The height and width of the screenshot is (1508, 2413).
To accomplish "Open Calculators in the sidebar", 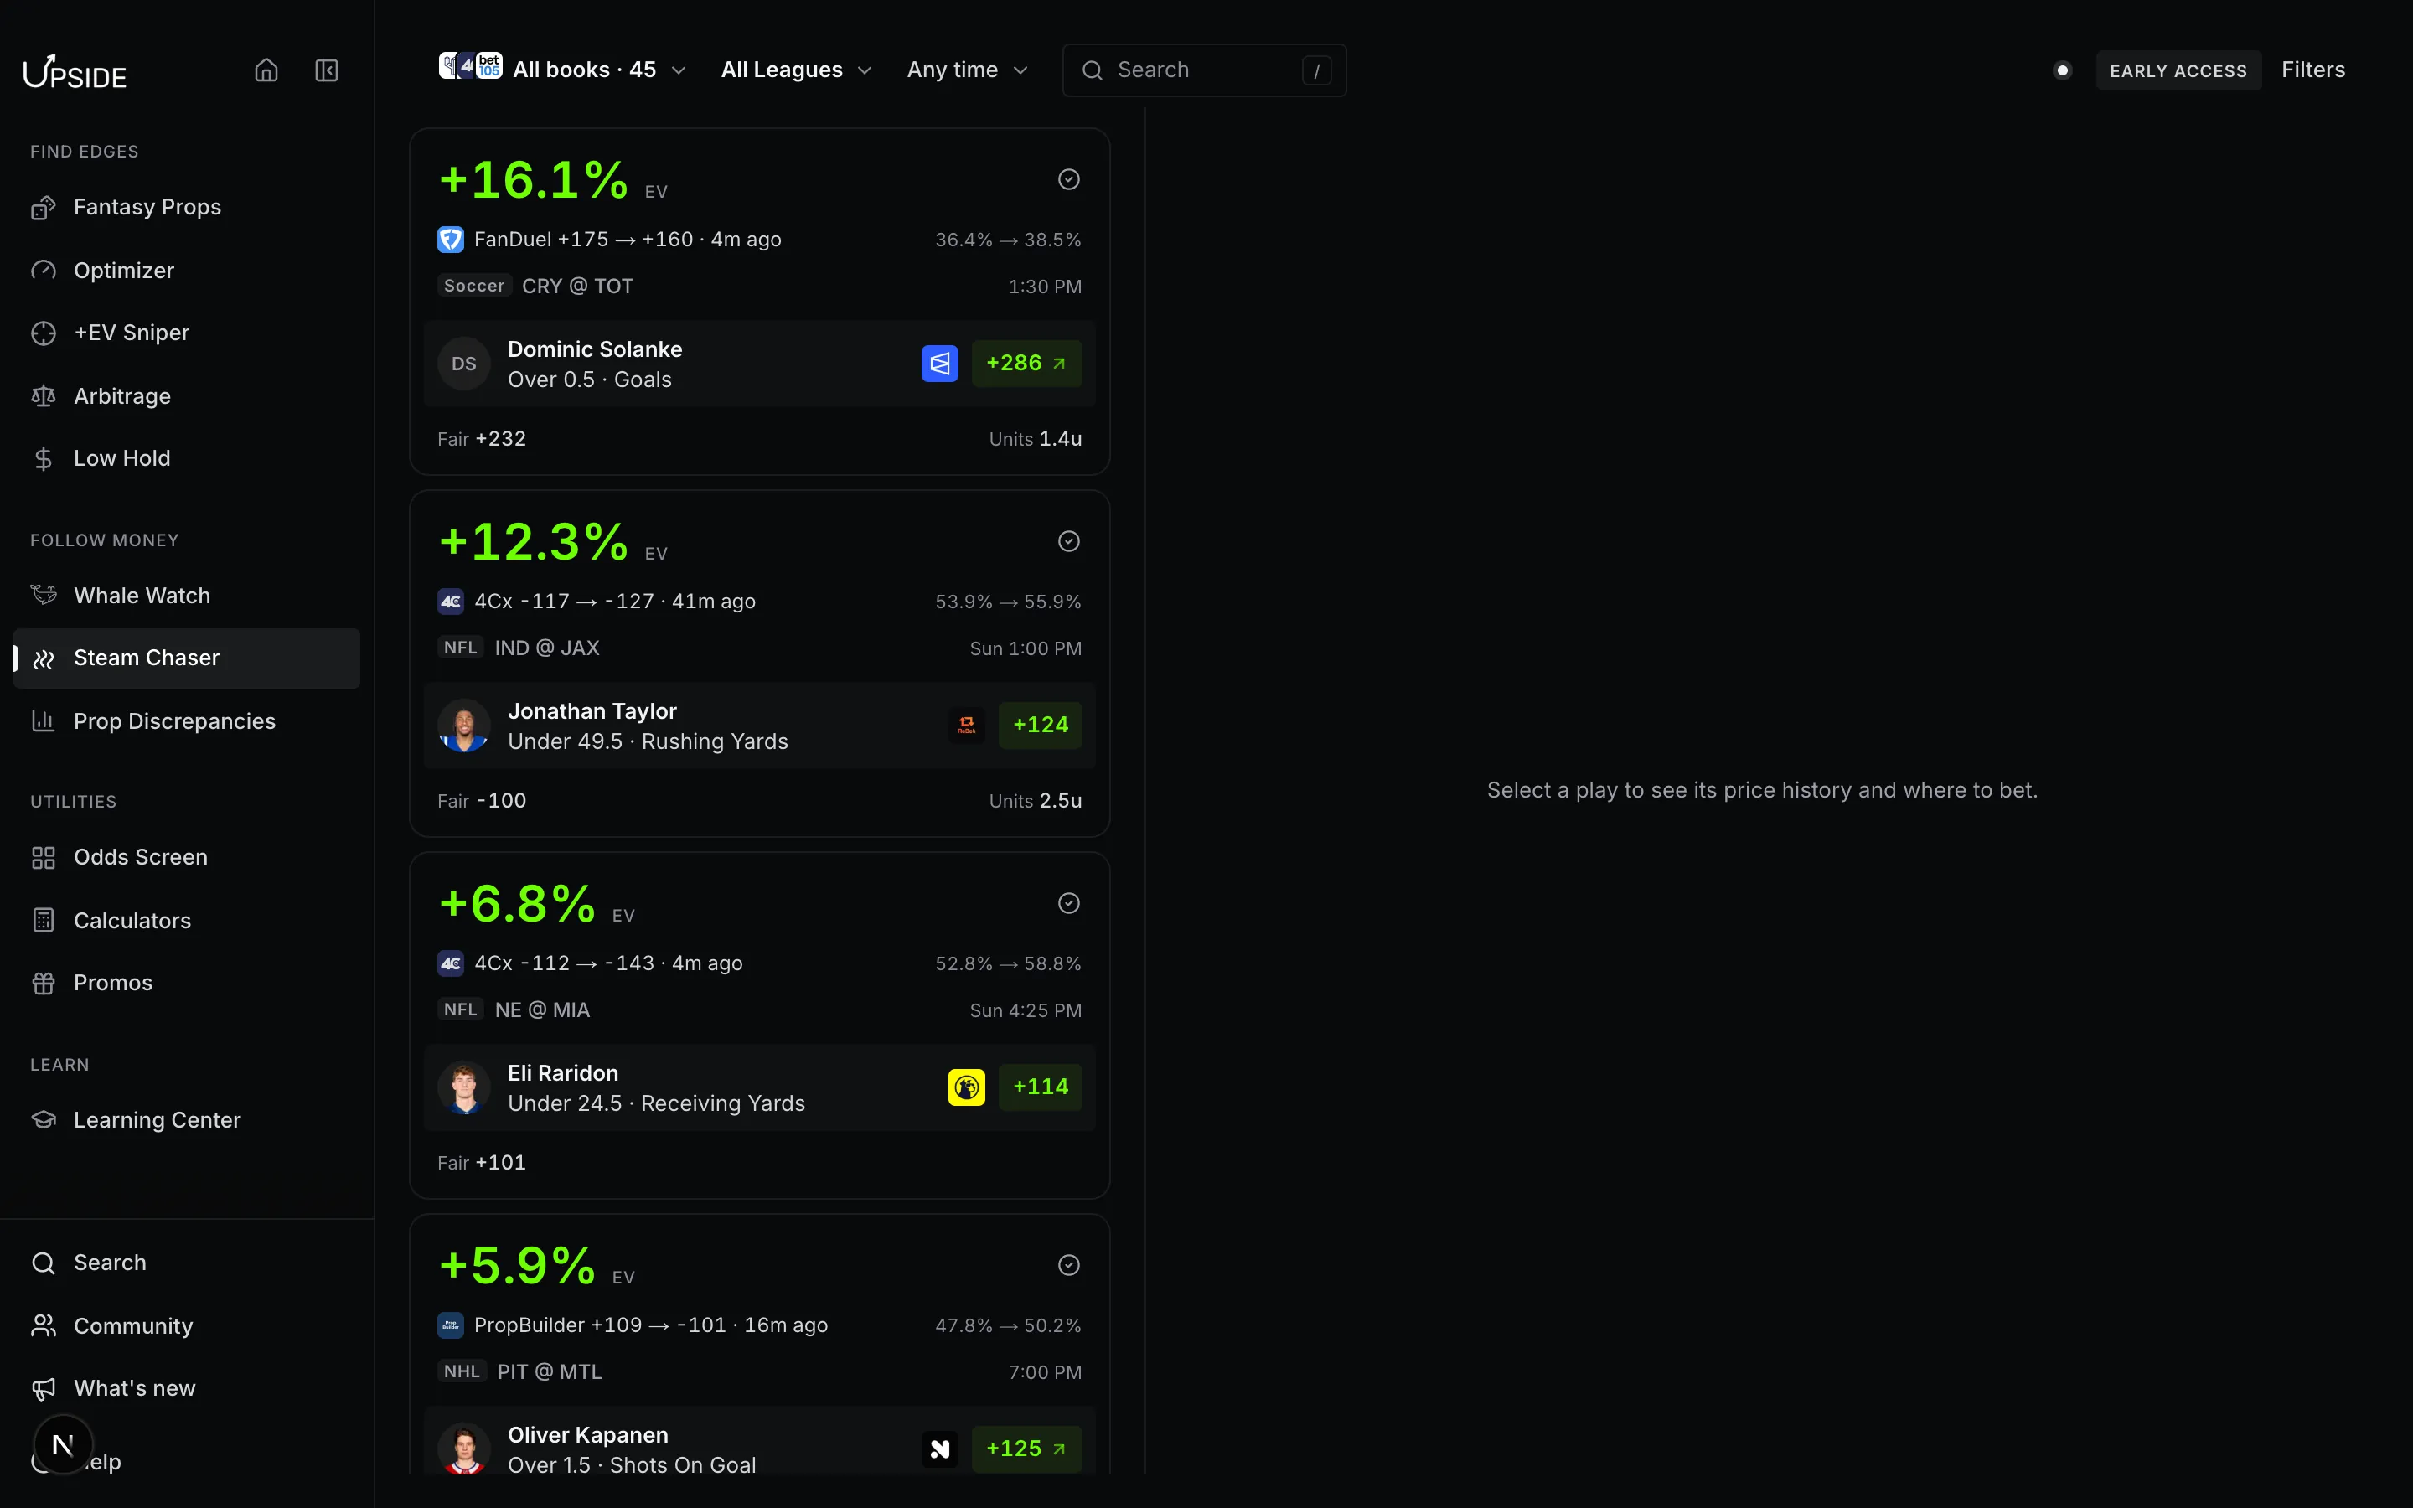I will tap(187, 921).
